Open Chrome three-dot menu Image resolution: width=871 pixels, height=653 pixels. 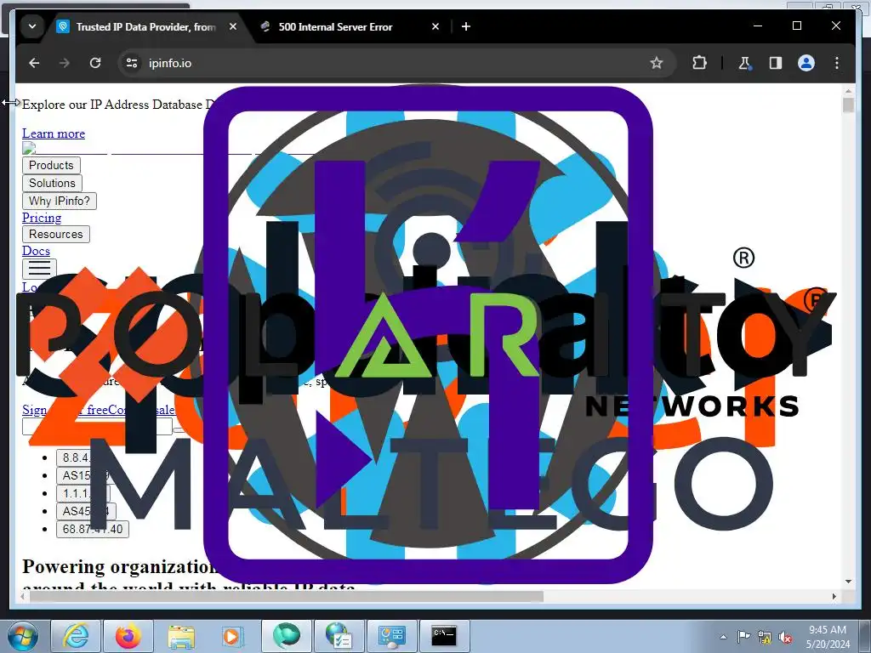[x=837, y=63]
